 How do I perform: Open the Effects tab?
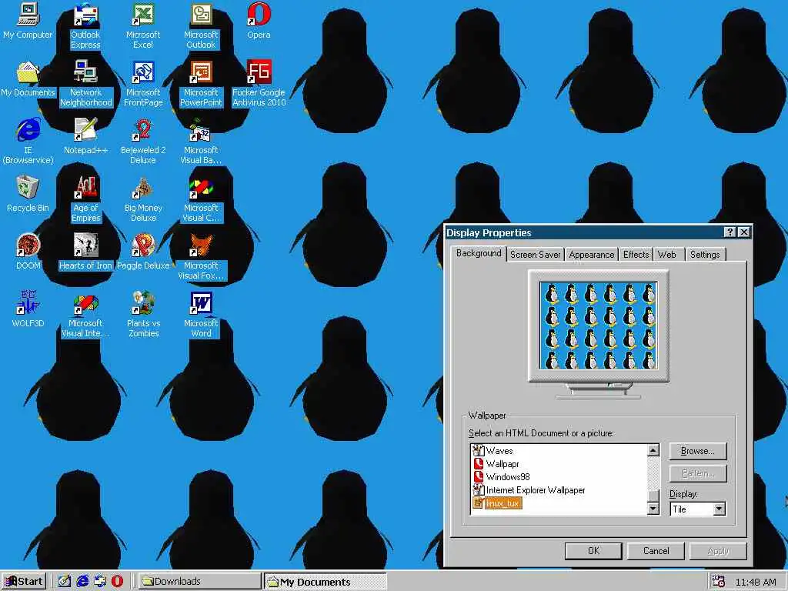point(636,255)
